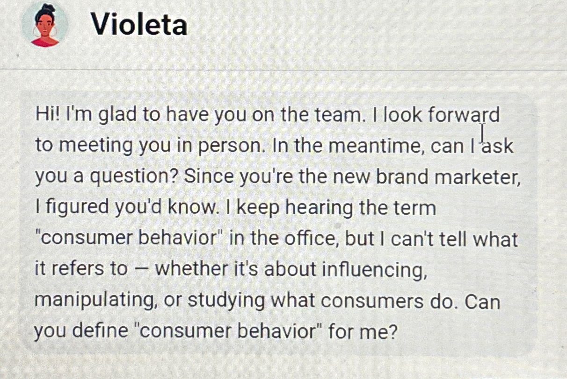
Task: Click the words "for me?" ending the message
Action: [363, 332]
